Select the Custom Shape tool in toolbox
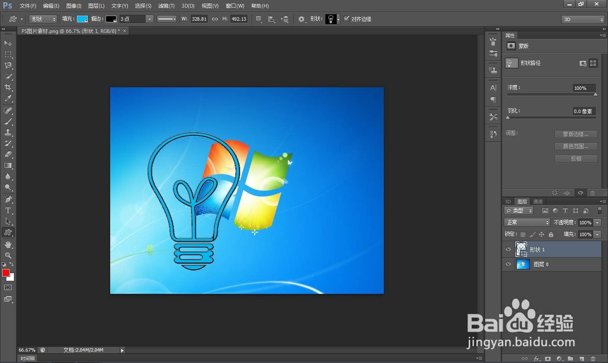 [8, 232]
